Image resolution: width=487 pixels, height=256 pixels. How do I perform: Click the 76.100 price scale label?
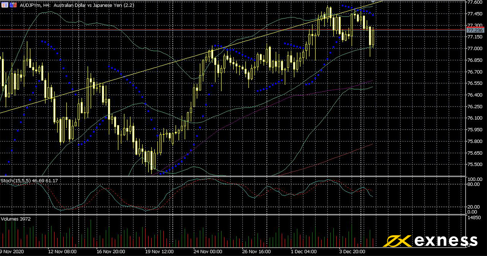tap(474, 118)
